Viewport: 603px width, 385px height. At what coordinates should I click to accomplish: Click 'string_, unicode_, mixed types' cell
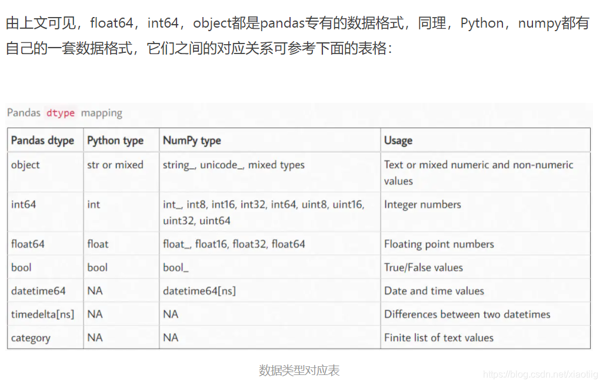[270, 173]
